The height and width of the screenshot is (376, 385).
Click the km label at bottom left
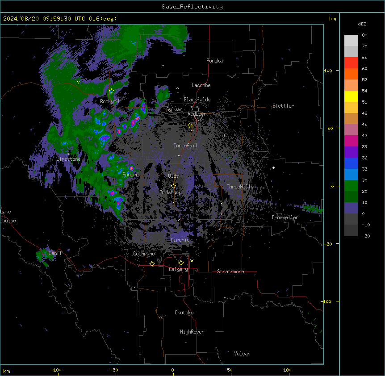click(7, 371)
